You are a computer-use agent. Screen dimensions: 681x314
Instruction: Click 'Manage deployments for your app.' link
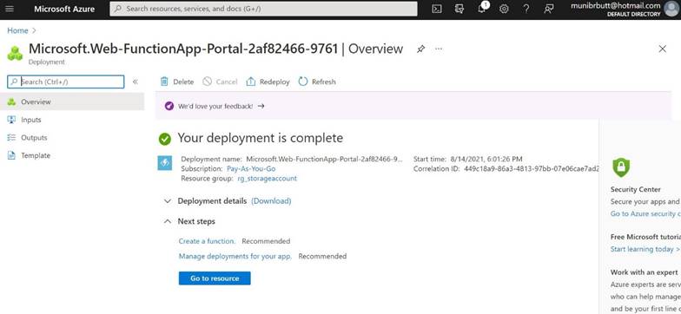[235, 257]
